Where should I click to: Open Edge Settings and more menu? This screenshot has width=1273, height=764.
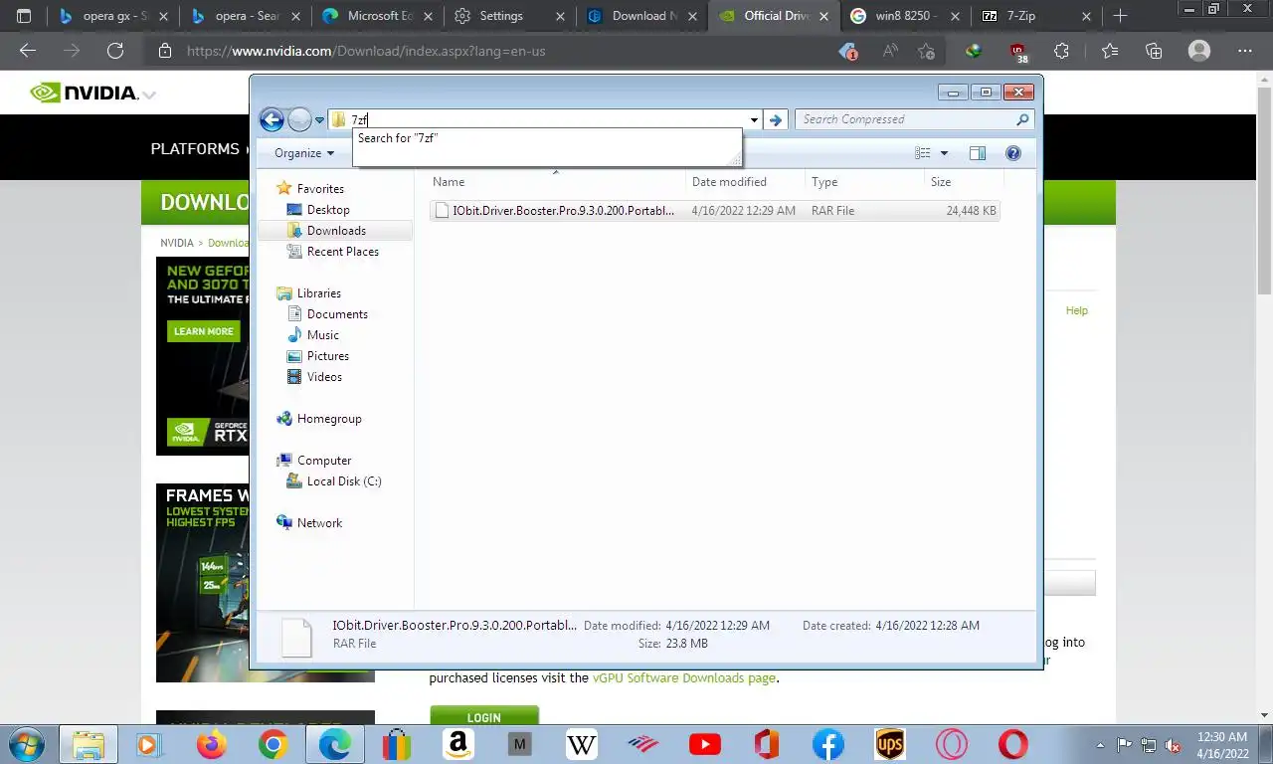point(1244,51)
